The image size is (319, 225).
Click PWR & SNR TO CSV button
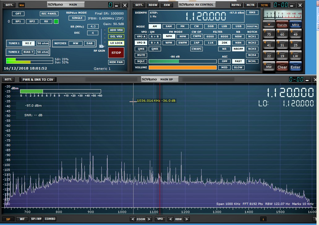point(38,79)
